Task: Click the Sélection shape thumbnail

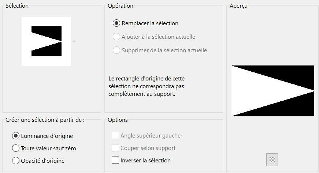Action: tap(46, 41)
